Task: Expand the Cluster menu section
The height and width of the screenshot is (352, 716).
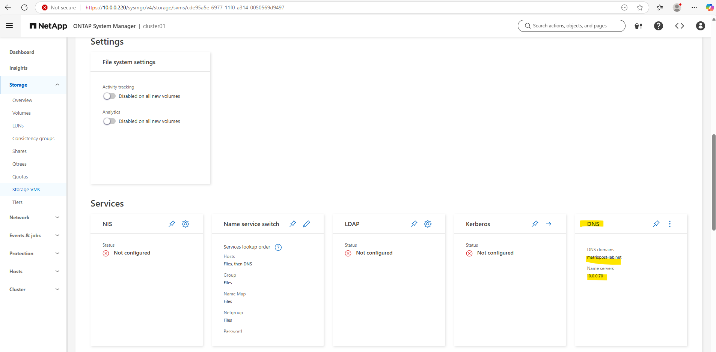Action: coord(57,289)
